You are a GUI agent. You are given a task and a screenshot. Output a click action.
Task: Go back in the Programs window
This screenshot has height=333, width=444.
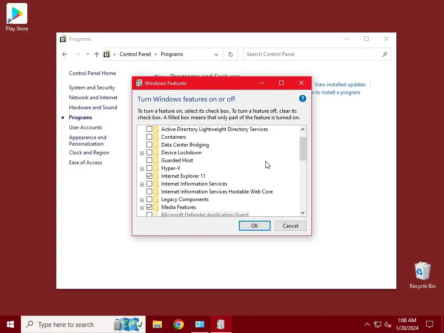(x=65, y=54)
